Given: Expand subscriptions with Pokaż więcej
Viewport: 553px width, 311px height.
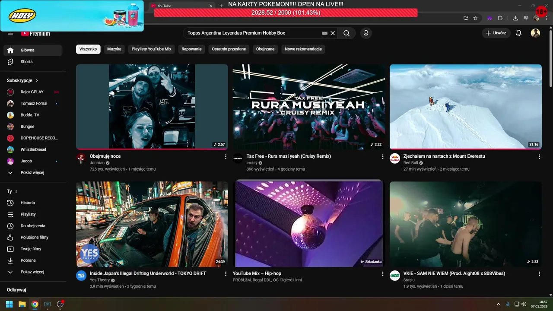Looking at the screenshot, I should pos(33,172).
